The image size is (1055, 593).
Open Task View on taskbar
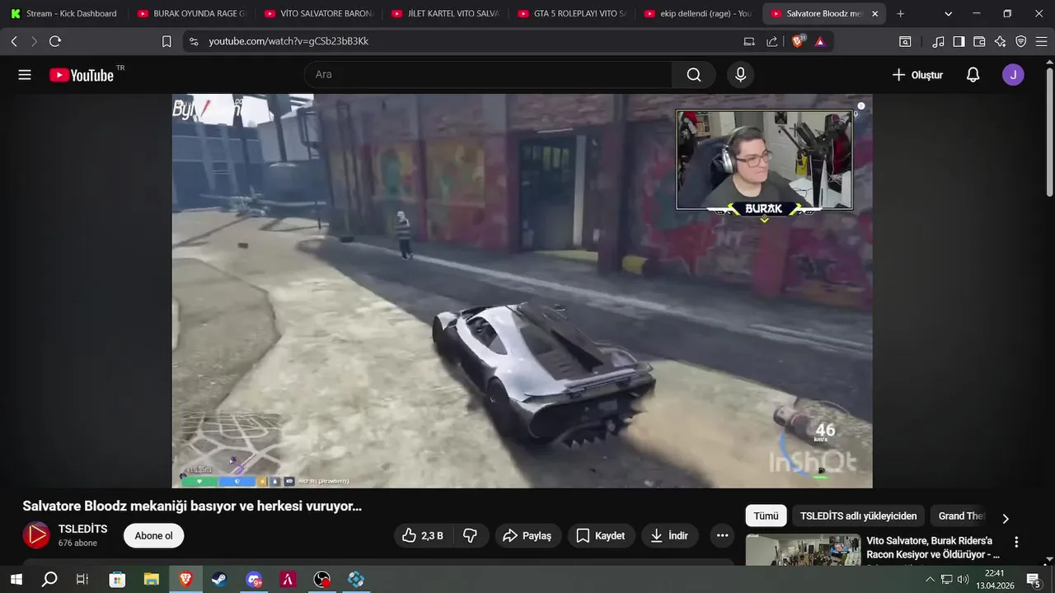[82, 580]
